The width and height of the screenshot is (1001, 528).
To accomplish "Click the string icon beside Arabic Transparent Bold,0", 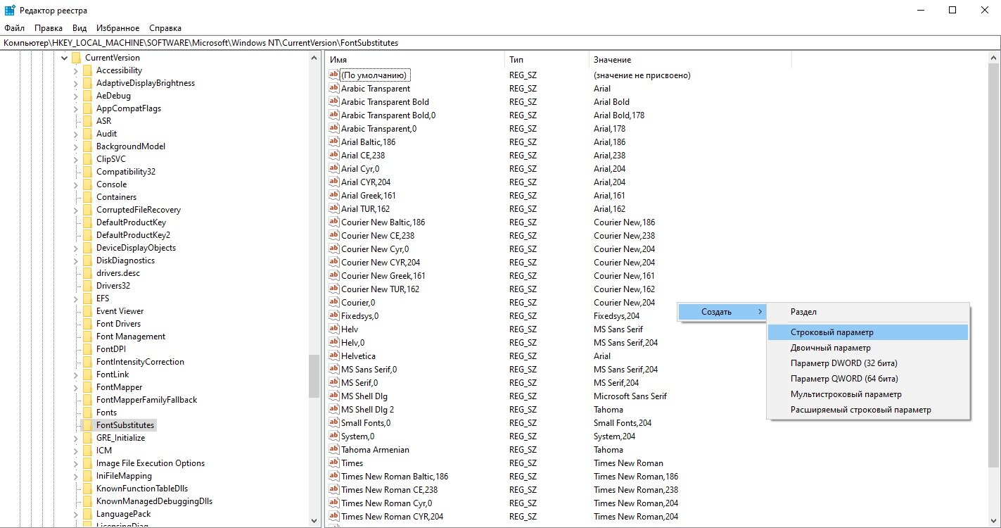I will [334, 115].
